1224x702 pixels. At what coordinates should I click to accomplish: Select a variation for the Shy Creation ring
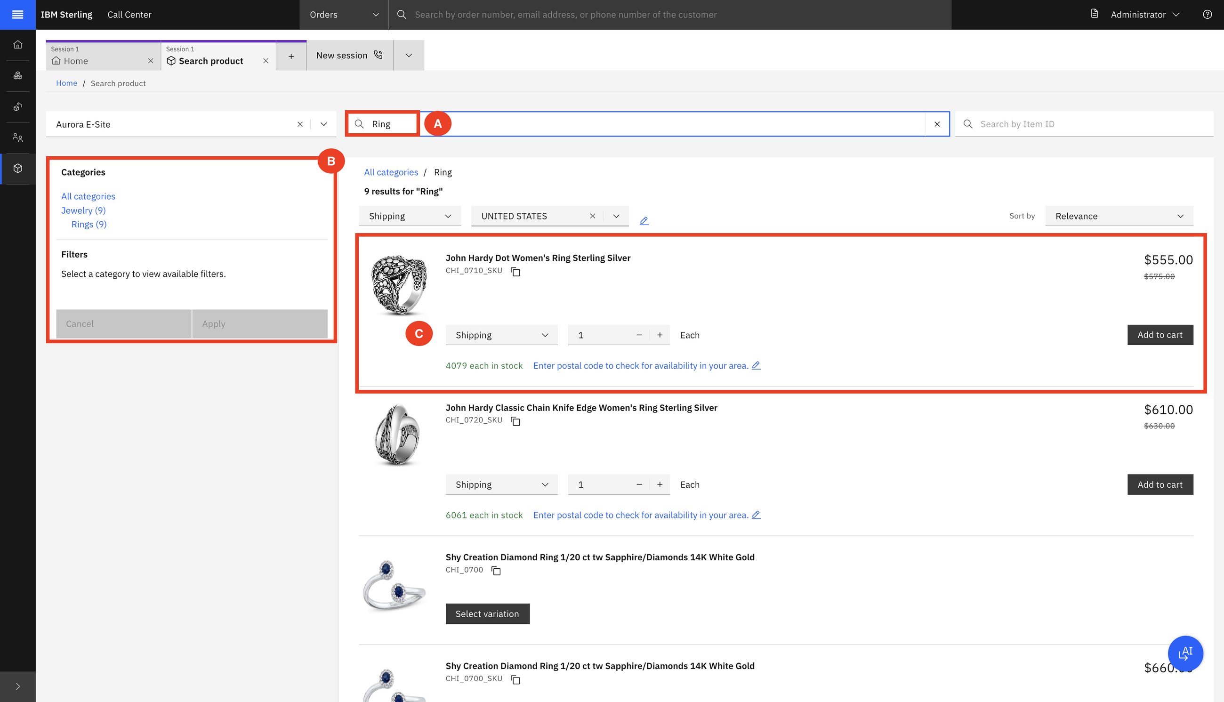(487, 614)
